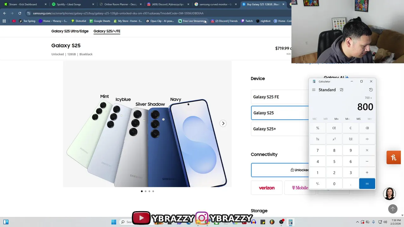Click the volume icon in system tray
Screen dimensions: 404x227
[x=386, y=222]
